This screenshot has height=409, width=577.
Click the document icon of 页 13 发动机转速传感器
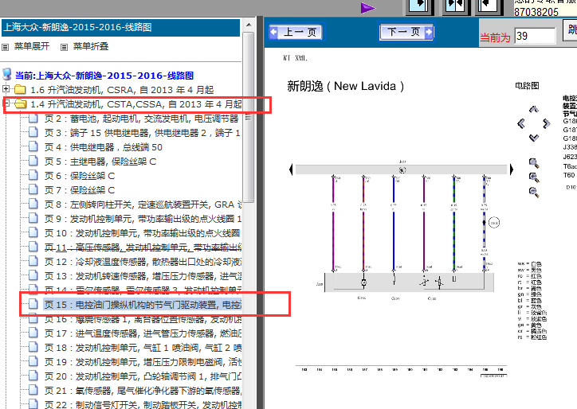click(x=33, y=275)
